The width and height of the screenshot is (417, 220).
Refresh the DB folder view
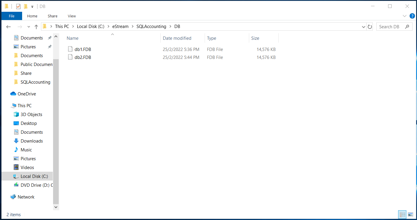point(370,27)
